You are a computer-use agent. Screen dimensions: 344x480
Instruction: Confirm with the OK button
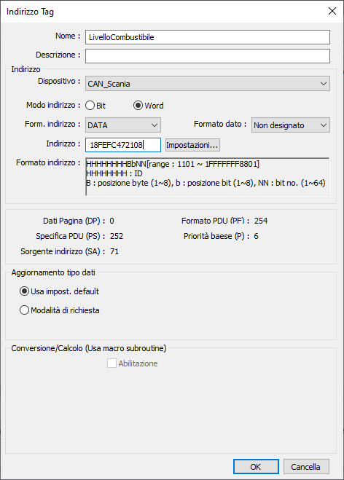click(256, 467)
